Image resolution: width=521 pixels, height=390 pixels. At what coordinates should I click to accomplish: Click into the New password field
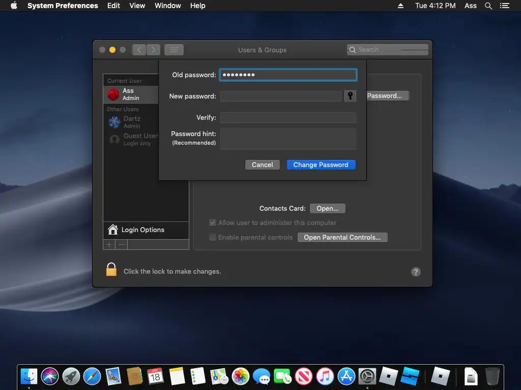click(x=281, y=96)
